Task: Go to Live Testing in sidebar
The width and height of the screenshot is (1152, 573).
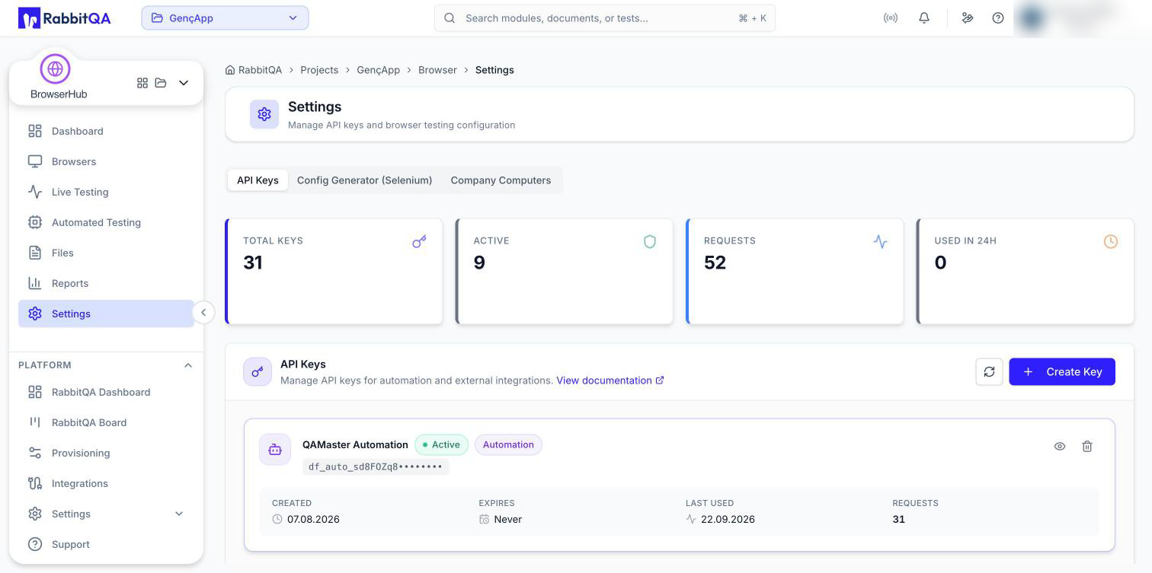Action: (106, 192)
